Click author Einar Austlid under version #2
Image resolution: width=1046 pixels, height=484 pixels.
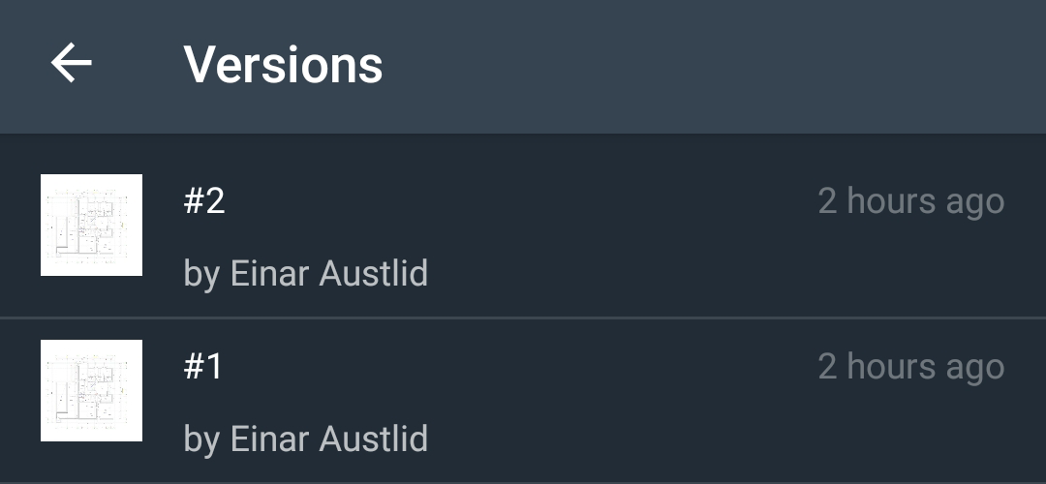pos(305,274)
